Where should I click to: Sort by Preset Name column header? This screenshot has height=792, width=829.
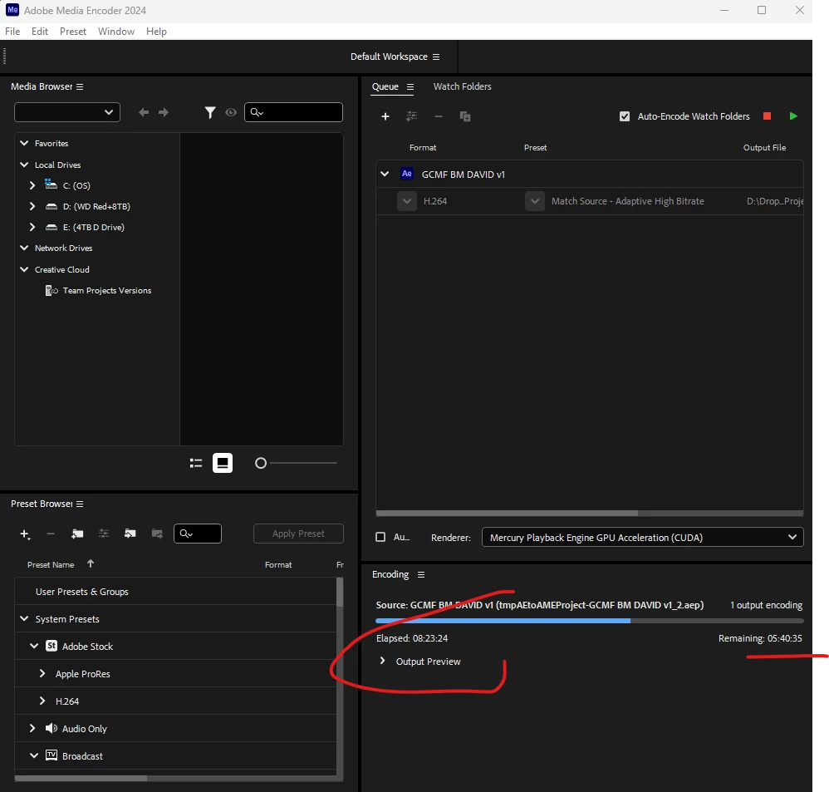pyautogui.click(x=51, y=564)
